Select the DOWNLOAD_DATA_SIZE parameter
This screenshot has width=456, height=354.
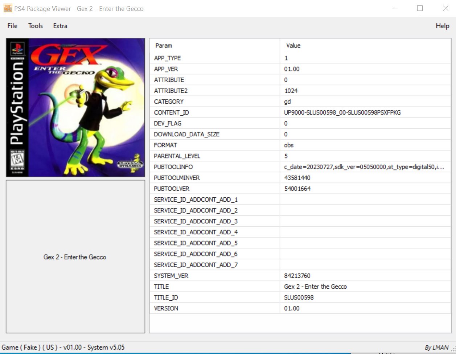point(187,134)
